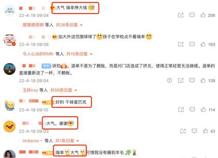Open the yellow duck face avatar profile
The image size is (218, 158).
point(10,126)
